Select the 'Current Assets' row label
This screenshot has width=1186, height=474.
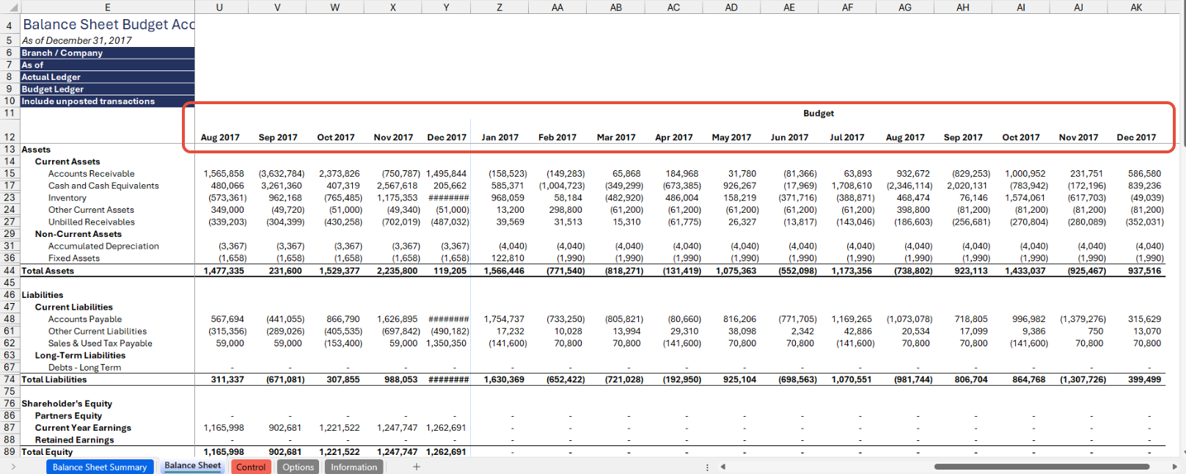[67, 161]
